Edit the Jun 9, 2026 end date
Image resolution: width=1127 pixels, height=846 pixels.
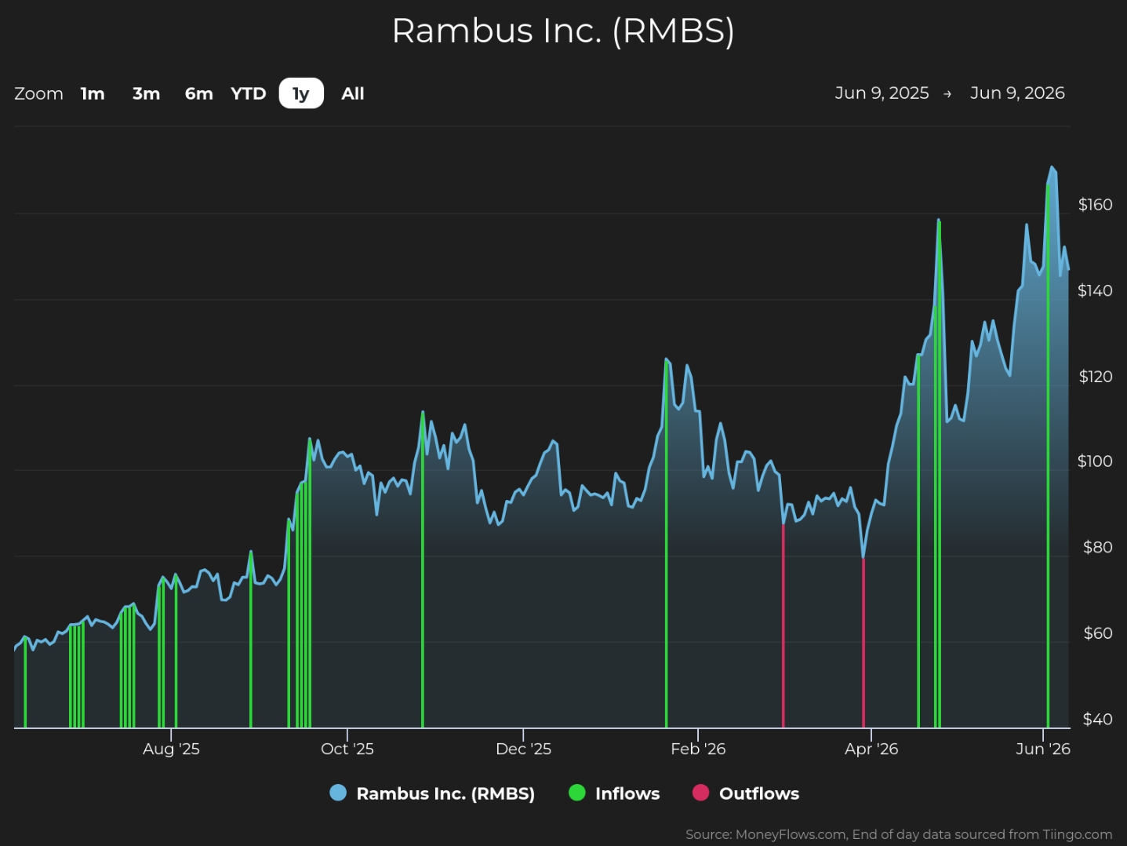1017,93
